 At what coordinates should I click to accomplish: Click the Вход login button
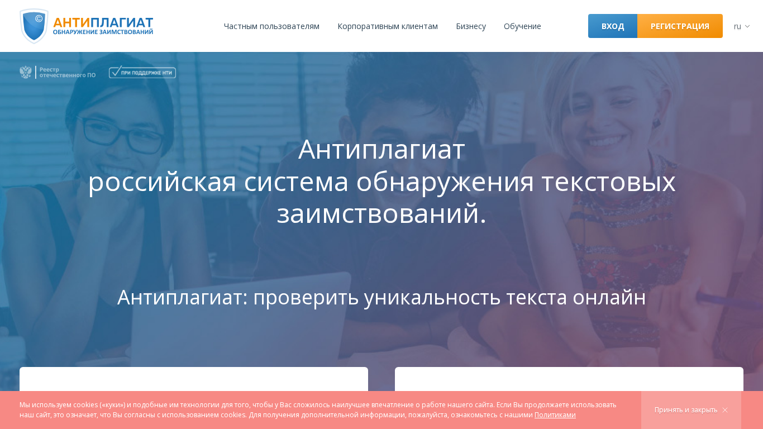pos(613,26)
